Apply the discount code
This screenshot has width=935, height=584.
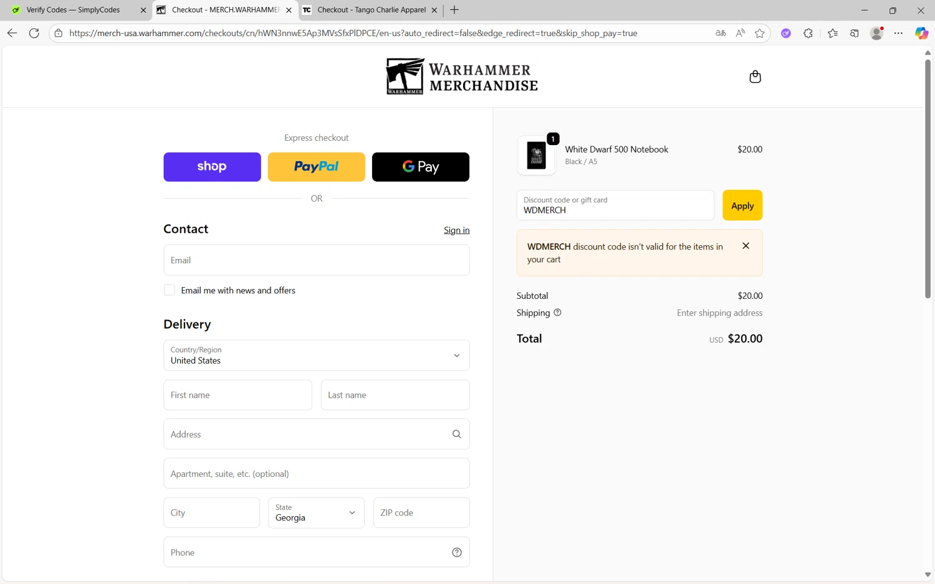tap(742, 205)
